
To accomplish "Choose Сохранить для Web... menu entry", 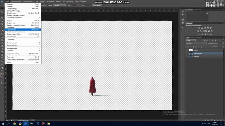I will point(23,34).
